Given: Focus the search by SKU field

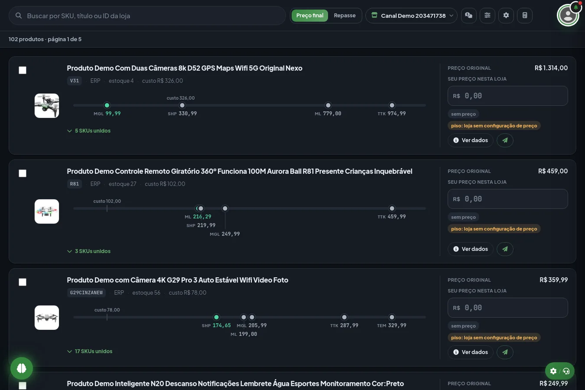Looking at the screenshot, I should pos(147,16).
